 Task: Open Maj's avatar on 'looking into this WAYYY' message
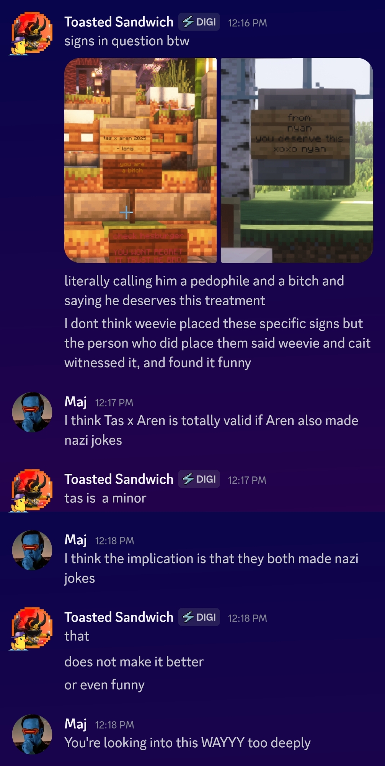coord(32,734)
